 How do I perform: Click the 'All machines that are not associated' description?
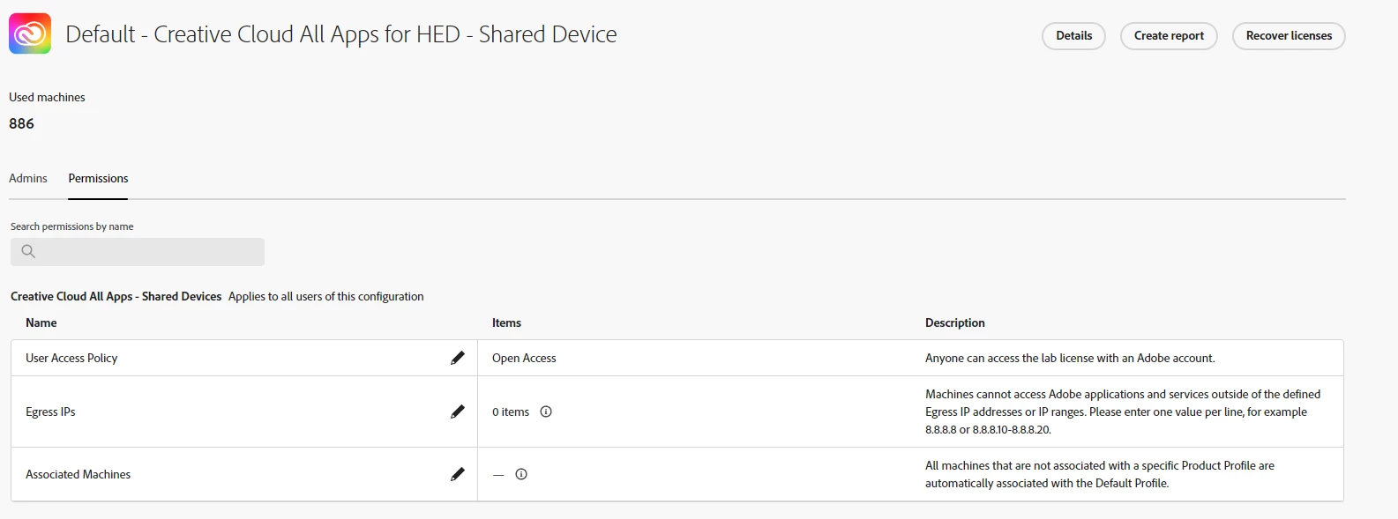(1100, 474)
